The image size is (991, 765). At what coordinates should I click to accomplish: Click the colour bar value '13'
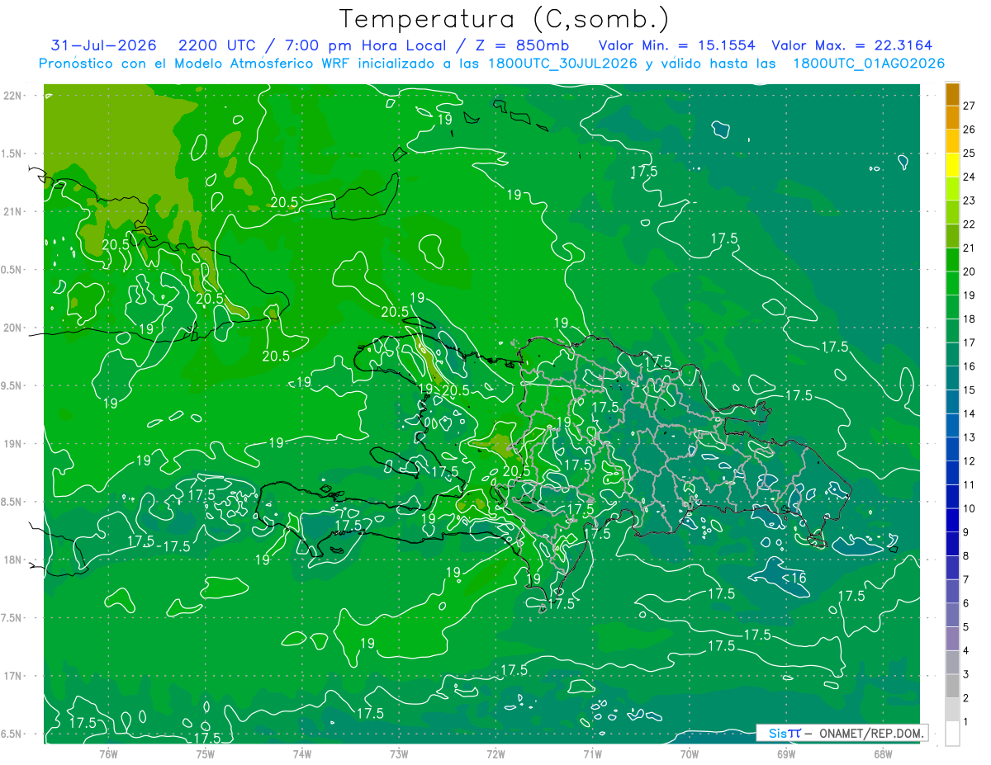tap(970, 437)
